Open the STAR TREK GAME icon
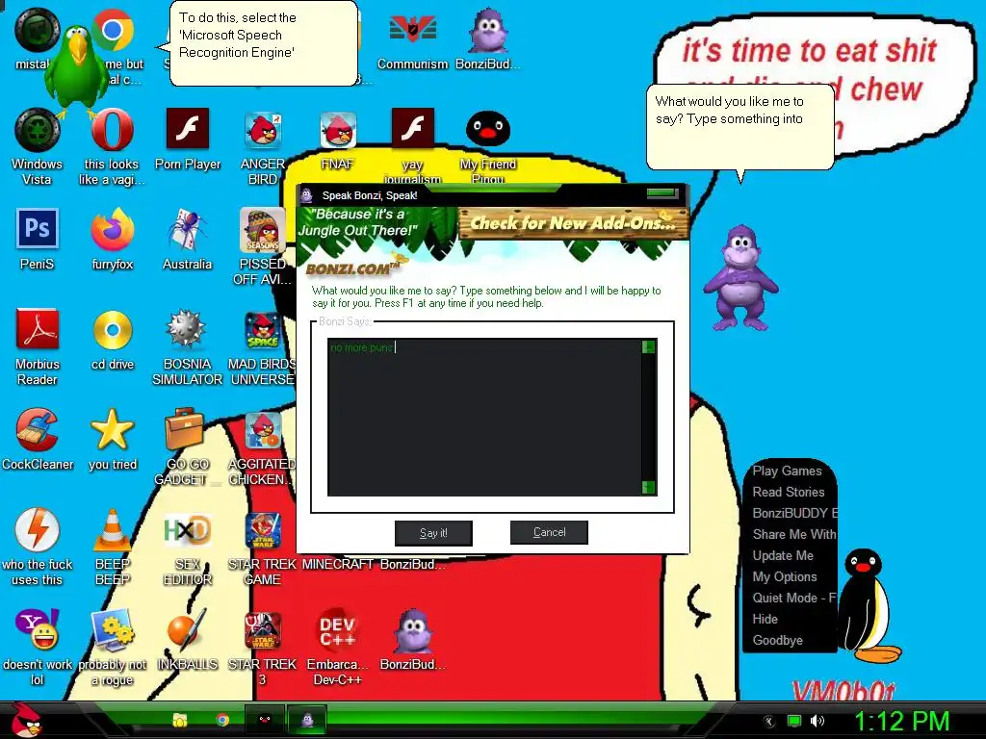This screenshot has width=986, height=739. (263, 531)
